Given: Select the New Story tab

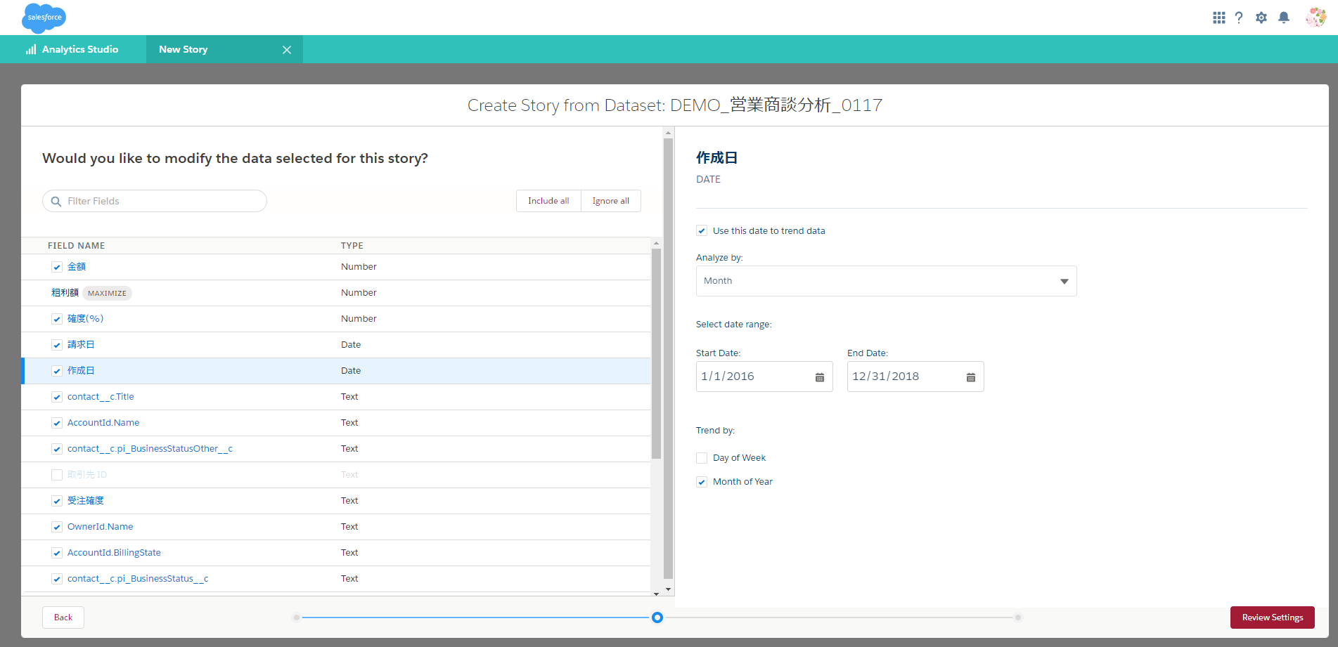Looking at the screenshot, I should click(184, 50).
